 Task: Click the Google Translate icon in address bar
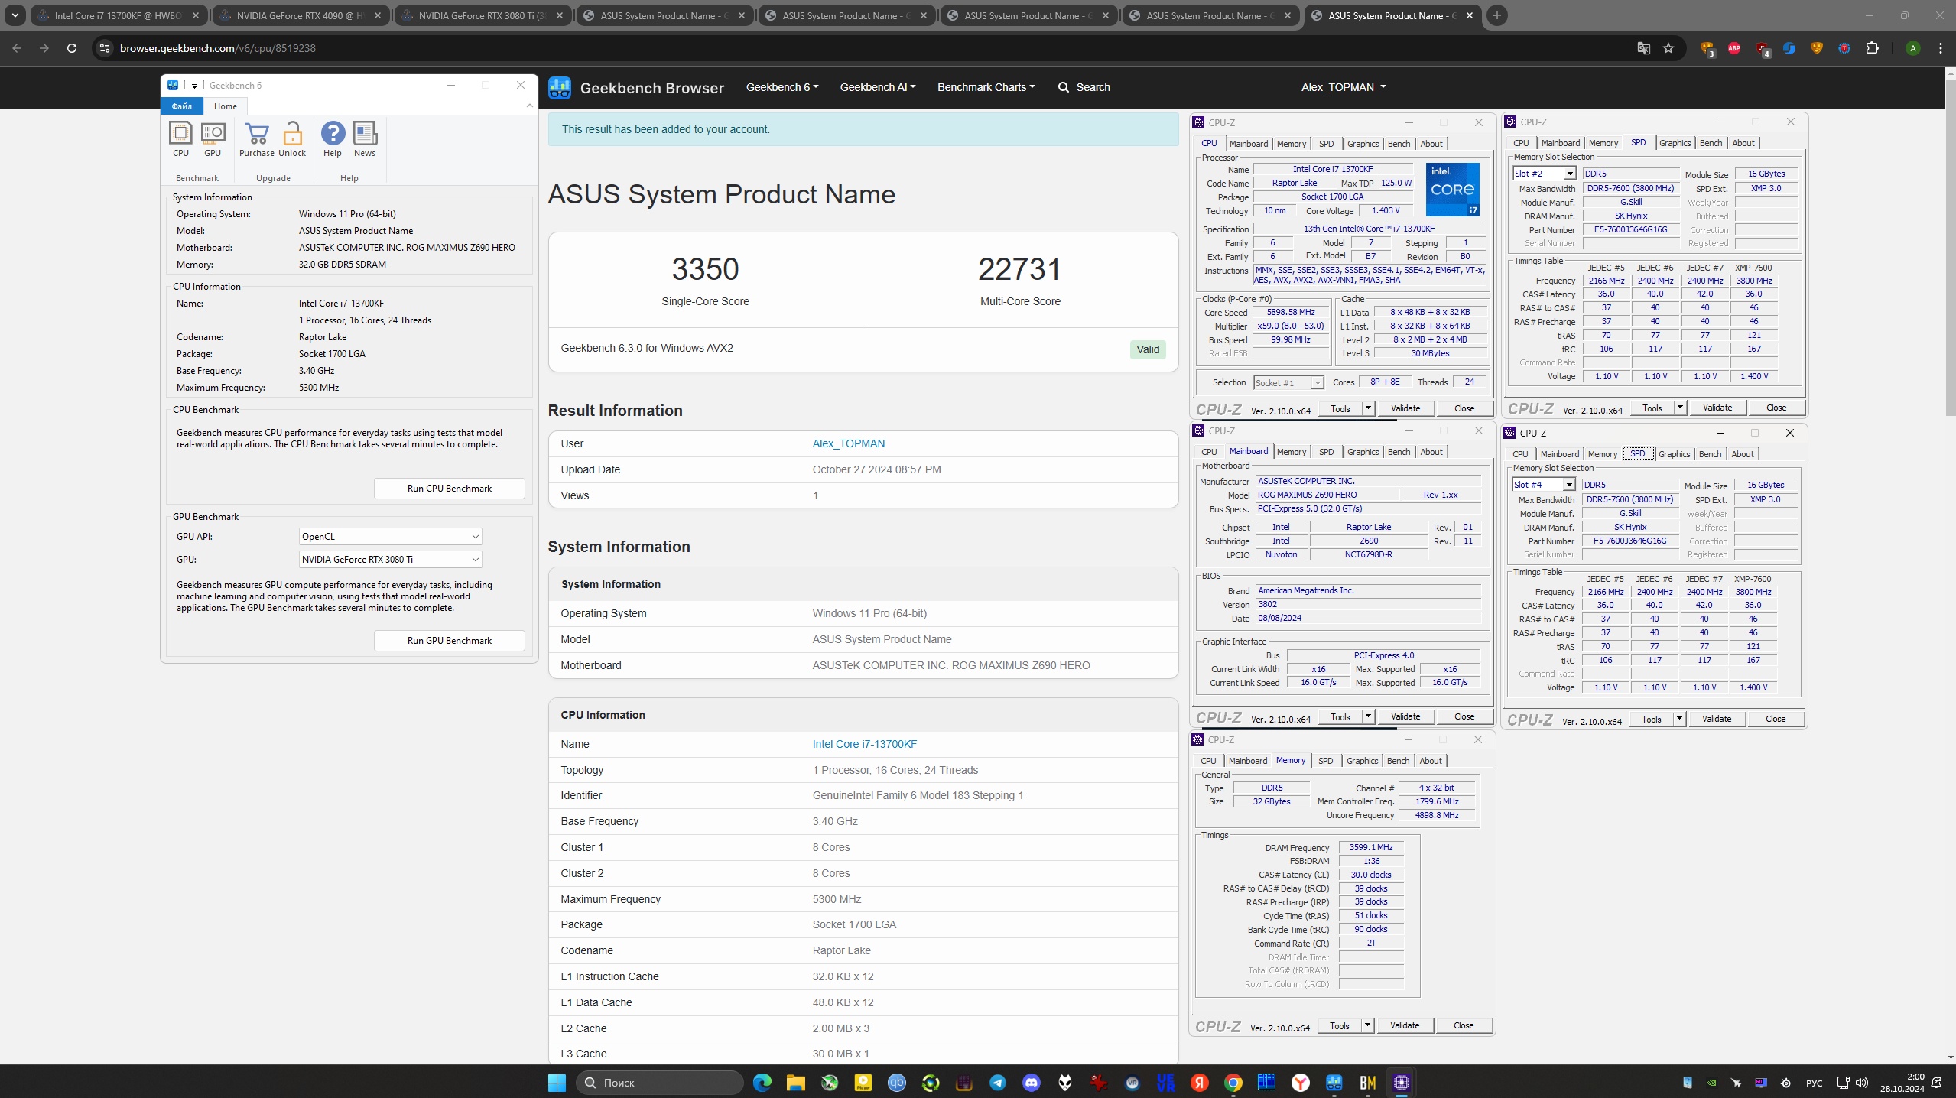pyautogui.click(x=1643, y=48)
